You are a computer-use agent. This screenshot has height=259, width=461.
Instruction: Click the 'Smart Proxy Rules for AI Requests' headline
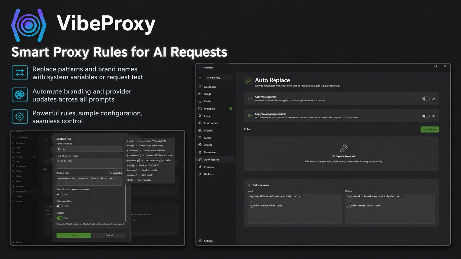[119, 52]
